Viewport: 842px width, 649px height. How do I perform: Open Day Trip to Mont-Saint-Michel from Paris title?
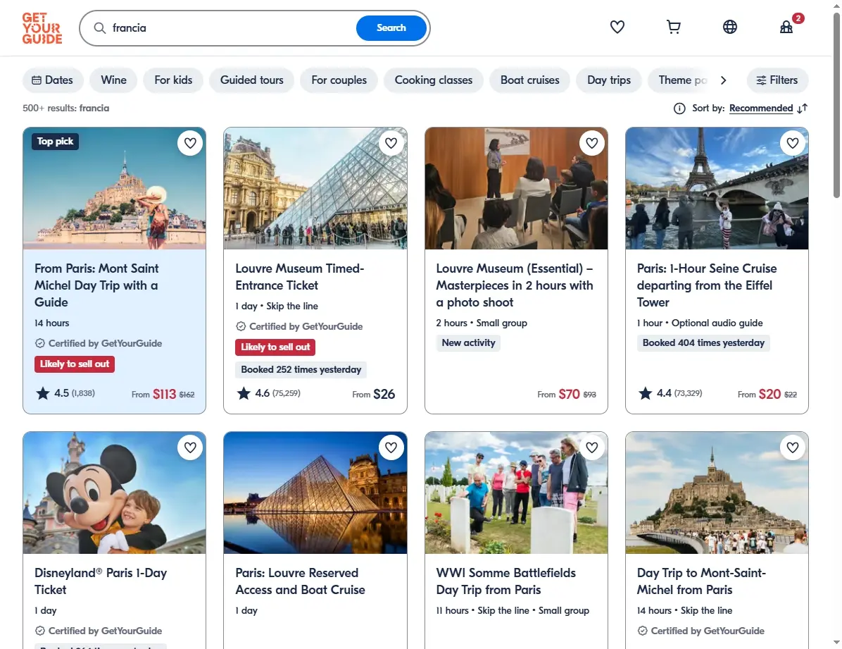[x=701, y=581]
